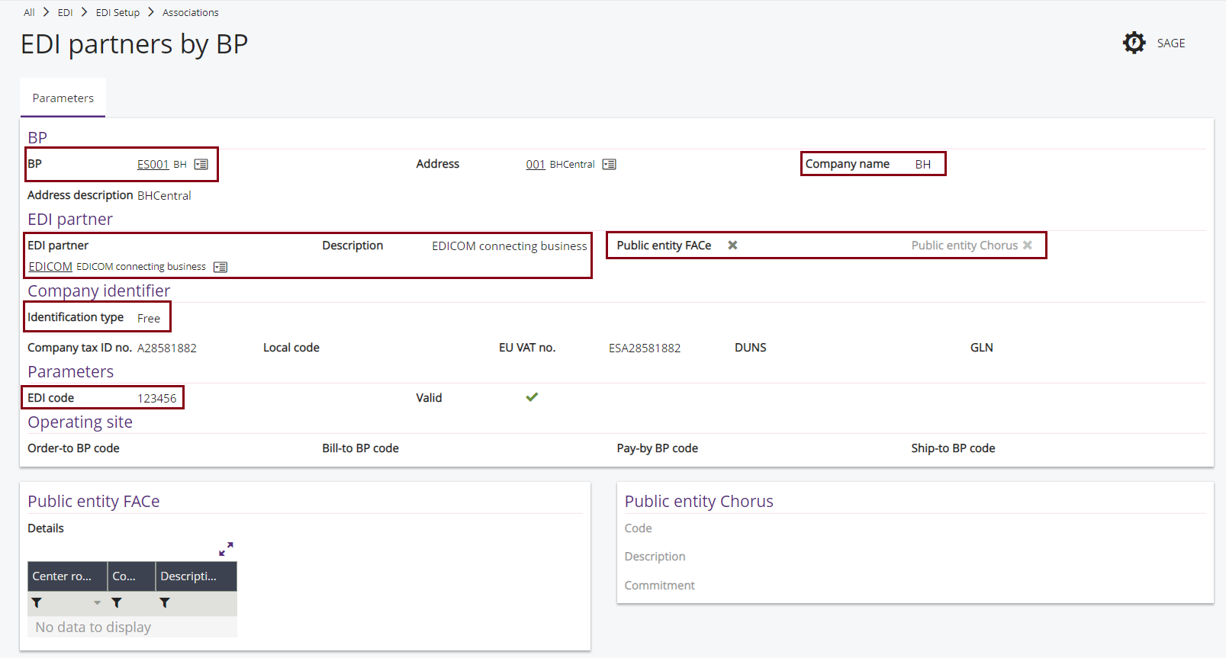Open the BP ES001 record card icon
Screen dimensions: 1226x658
click(201, 165)
